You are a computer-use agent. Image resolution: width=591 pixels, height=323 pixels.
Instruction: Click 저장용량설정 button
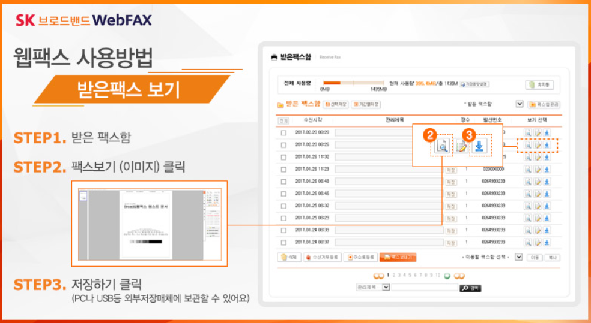tap(474, 84)
